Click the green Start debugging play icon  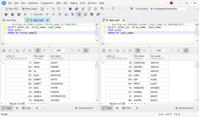25,14
